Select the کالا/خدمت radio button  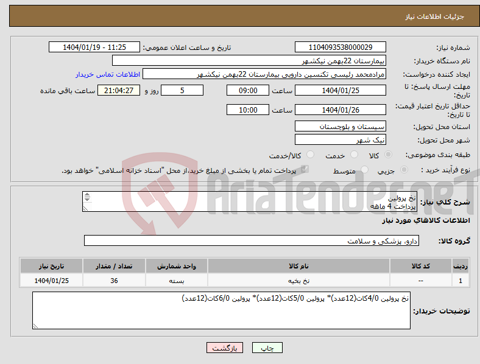coord(310,155)
